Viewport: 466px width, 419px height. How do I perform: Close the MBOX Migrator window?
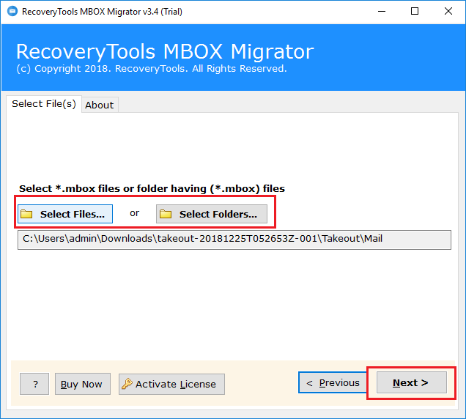pyautogui.click(x=448, y=11)
